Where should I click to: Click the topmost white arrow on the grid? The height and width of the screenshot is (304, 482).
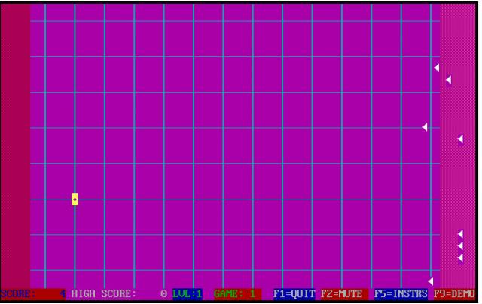click(x=436, y=68)
